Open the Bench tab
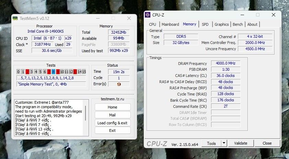The height and width of the screenshot is (159, 289). [x=238, y=24]
